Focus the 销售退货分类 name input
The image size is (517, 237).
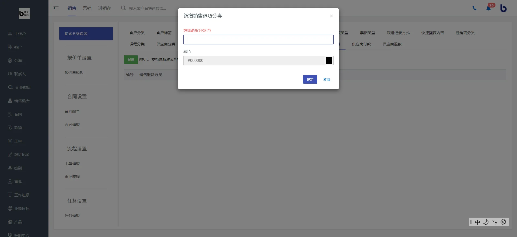pos(258,40)
